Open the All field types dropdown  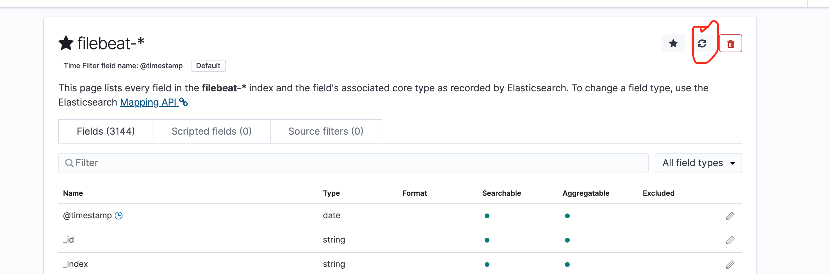[698, 163]
